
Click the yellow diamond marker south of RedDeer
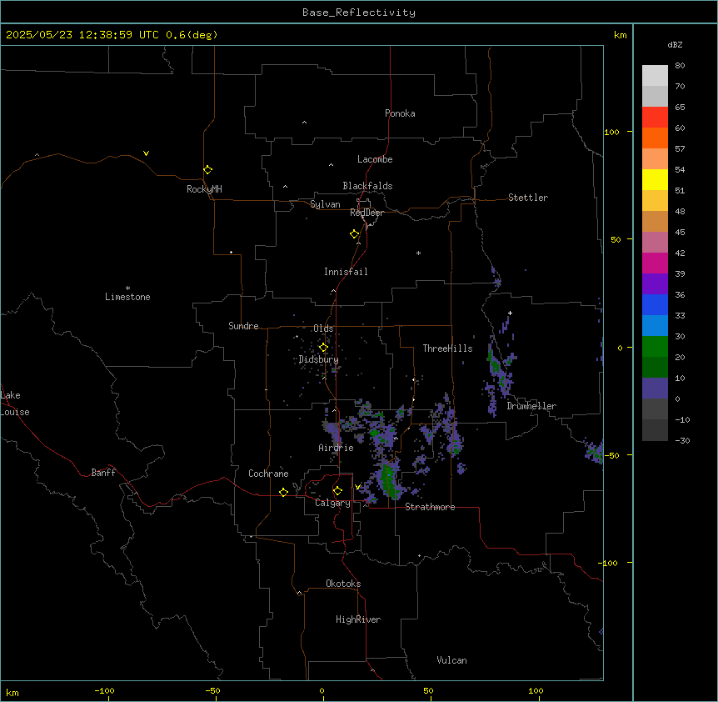click(x=354, y=234)
